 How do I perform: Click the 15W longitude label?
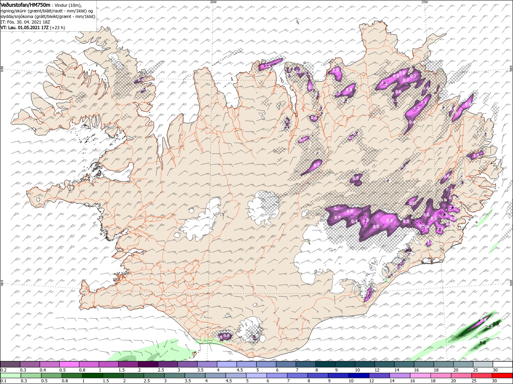(424, 2)
